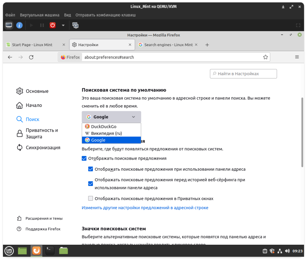Image resolution: width=307 pixels, height=260 pixels.
Task: Toggle suggestions перед историей веб-сёрфинга checkbox
Action: (x=91, y=184)
